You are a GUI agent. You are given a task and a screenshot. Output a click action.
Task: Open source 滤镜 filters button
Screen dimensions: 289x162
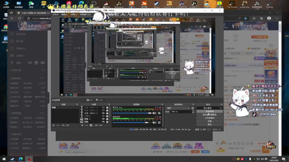[x=99, y=100]
